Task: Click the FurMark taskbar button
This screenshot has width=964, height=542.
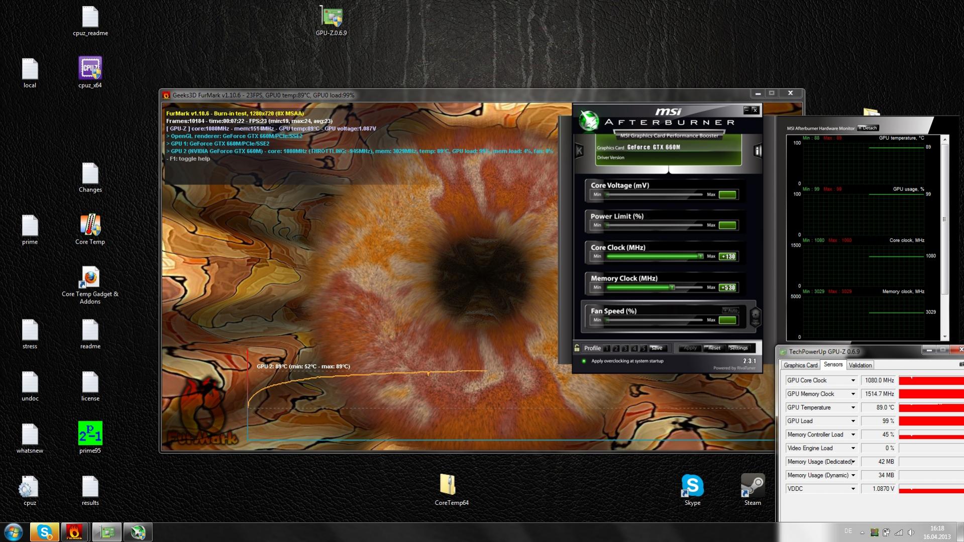Action: click(x=75, y=532)
